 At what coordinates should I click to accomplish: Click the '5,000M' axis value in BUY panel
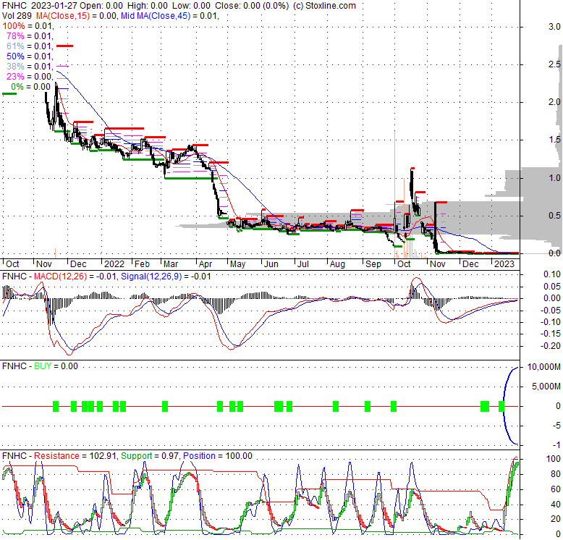[546, 387]
